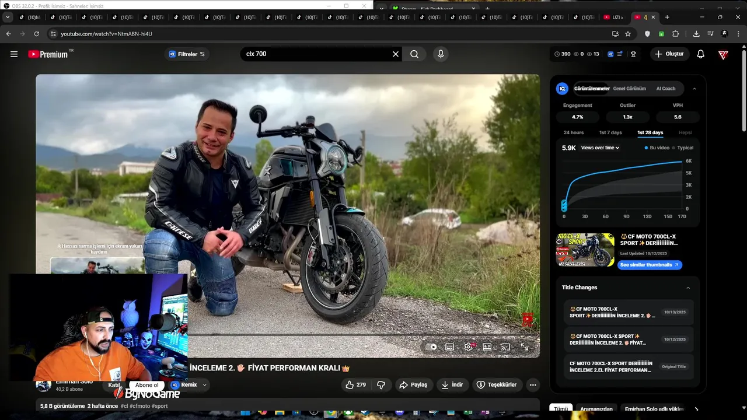Switch to the Görüntülenmeler tab
This screenshot has width=747, height=420.
coord(592,89)
